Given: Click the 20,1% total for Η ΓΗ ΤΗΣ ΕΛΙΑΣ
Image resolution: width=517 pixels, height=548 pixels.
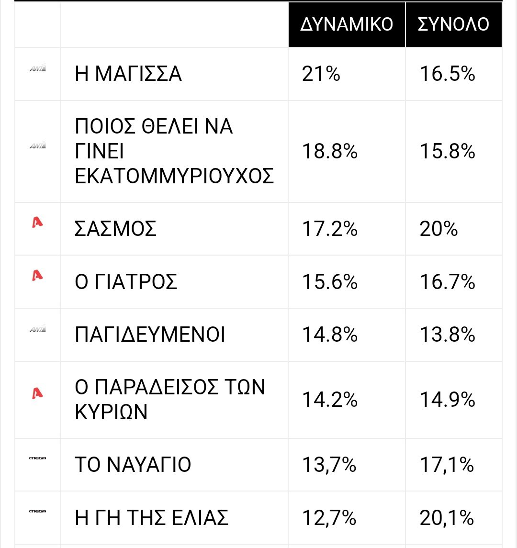Looking at the screenshot, I should click(447, 518).
